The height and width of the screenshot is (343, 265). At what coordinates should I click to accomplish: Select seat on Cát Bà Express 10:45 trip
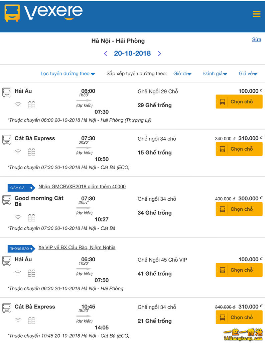pyautogui.click(x=239, y=318)
